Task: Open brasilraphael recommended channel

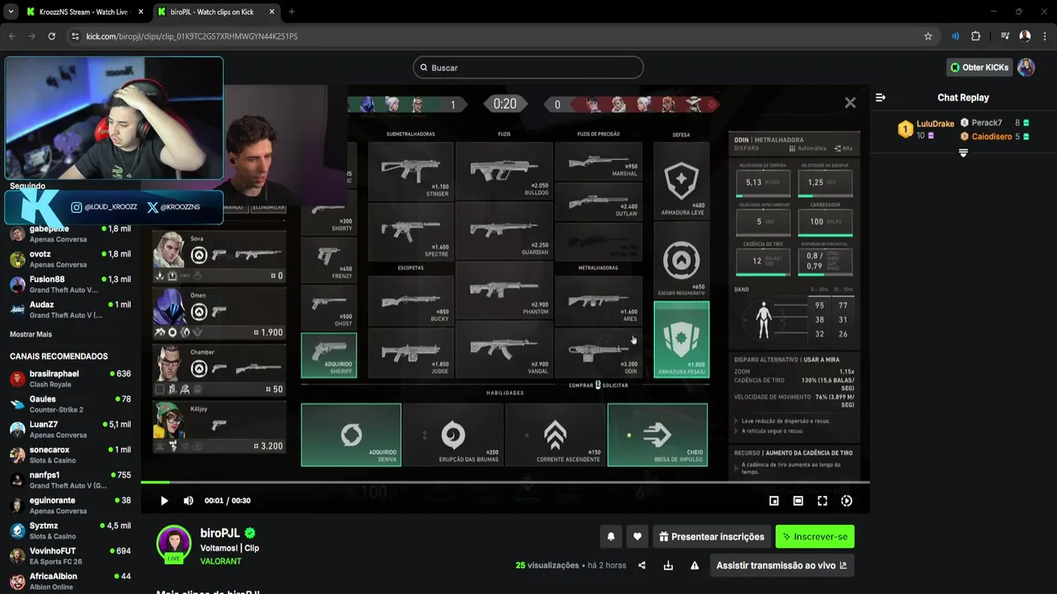Action: (70, 379)
